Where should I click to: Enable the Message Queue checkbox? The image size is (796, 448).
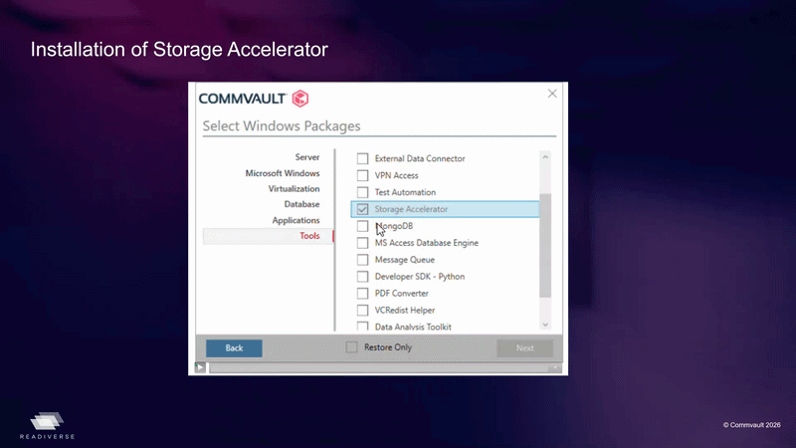(362, 260)
